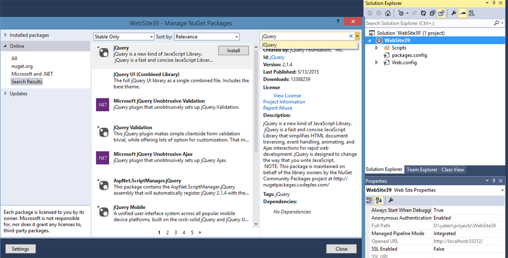Viewport: 508px width, 258px height.
Task: Click Home icon in Solution Explorer toolbar
Action: [387, 13]
